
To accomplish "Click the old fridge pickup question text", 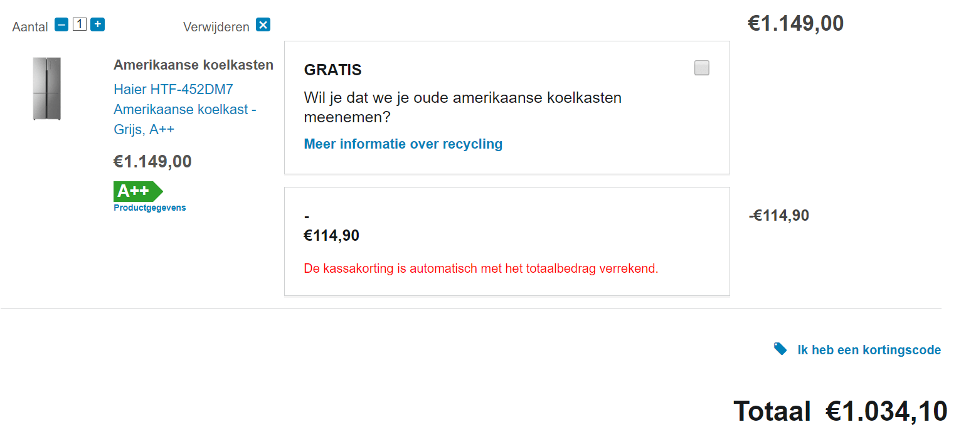I will [463, 108].
